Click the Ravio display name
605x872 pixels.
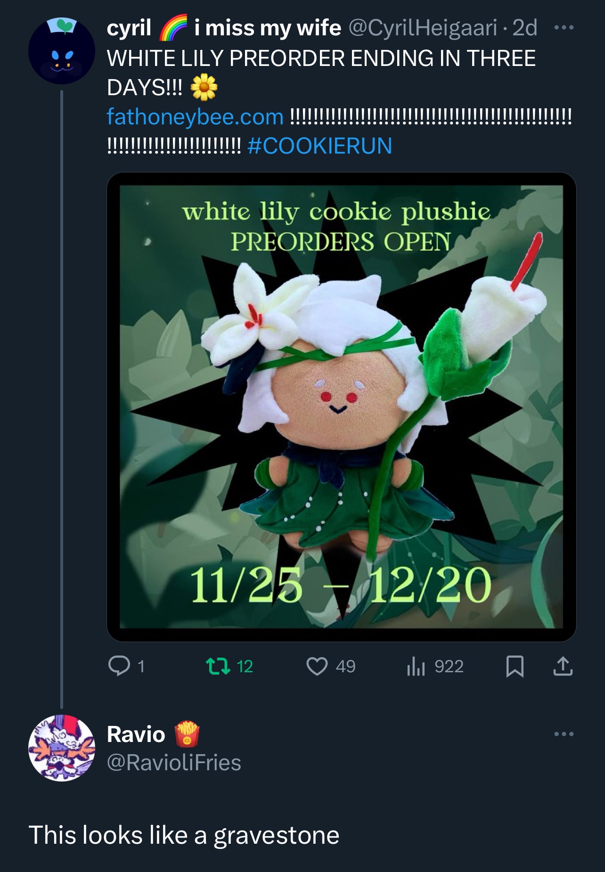(136, 734)
